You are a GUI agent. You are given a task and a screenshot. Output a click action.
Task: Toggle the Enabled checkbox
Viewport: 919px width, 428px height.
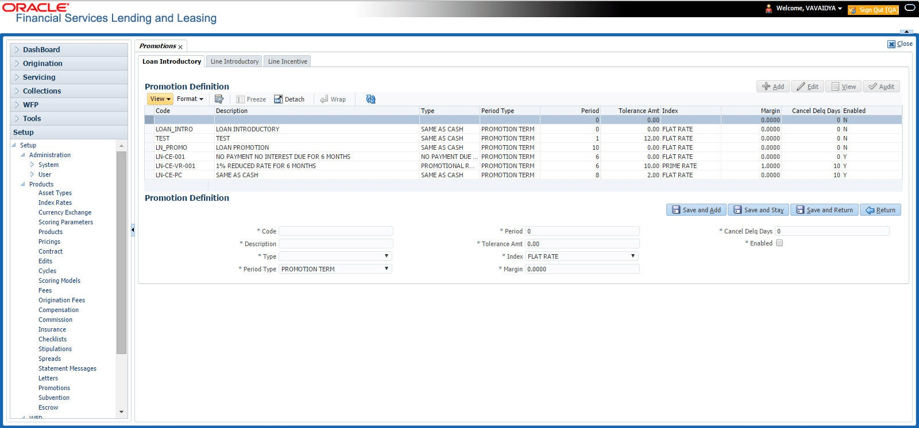[x=779, y=243]
